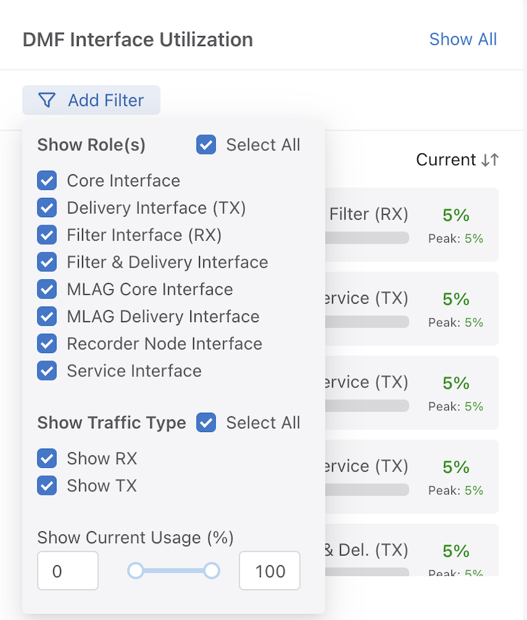Toggle the Filter Interface (RX) checkbox
This screenshot has height=620, width=527.
click(x=46, y=235)
